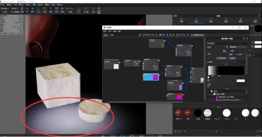Screen dimensions: 262x137
Task: Open the Window menu in main menu bar
Action: pyautogui.click(x=53, y=5)
